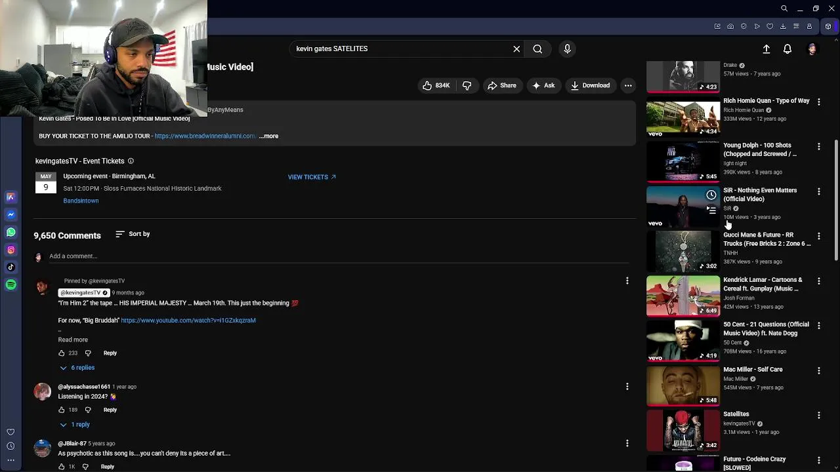The width and height of the screenshot is (840, 472).
Task: Add SiR video to queue
Action: (x=711, y=210)
